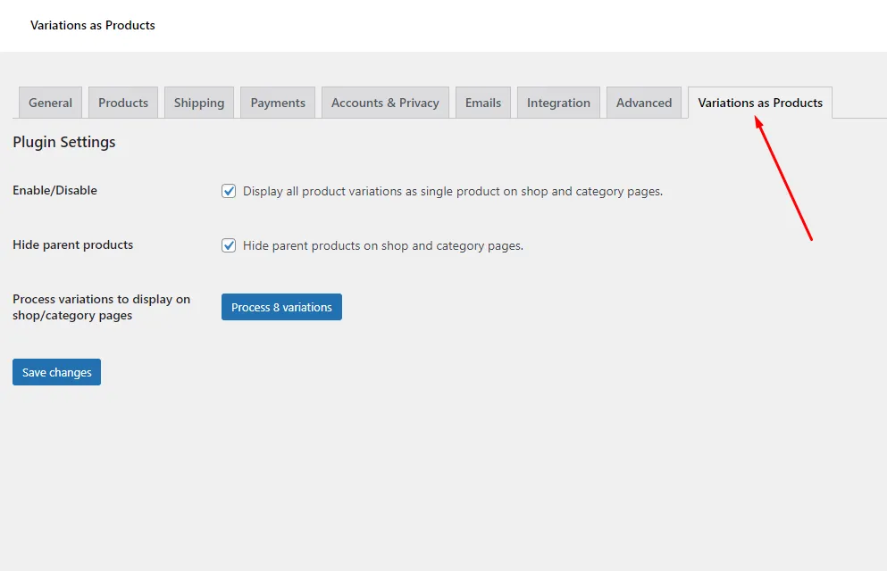887x571 pixels.
Task: Click the bold 'Hide parent products' row label
Action: pyautogui.click(x=72, y=244)
